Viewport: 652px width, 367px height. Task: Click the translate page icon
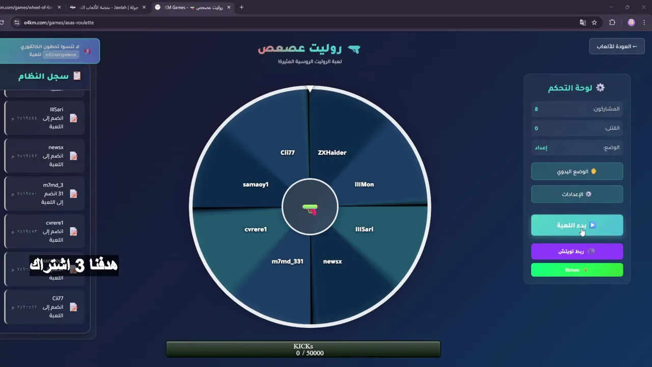pyautogui.click(x=583, y=22)
